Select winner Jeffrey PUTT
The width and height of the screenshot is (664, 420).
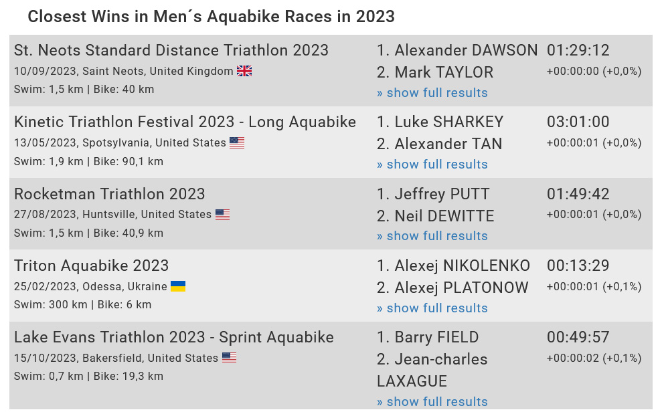[442, 194]
